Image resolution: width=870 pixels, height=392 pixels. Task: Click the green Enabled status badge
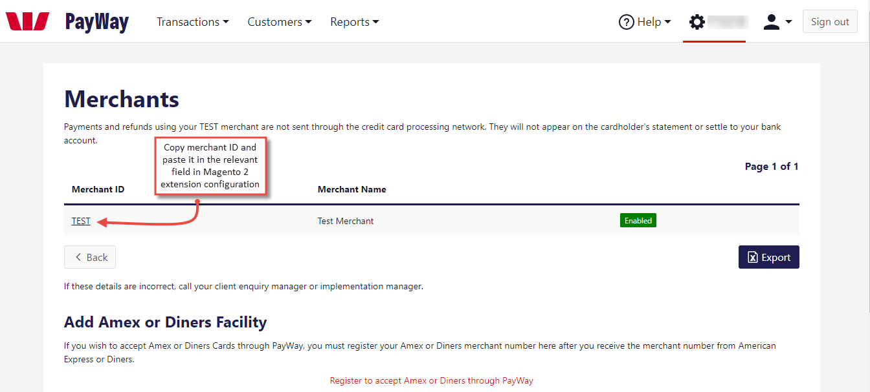[638, 220]
